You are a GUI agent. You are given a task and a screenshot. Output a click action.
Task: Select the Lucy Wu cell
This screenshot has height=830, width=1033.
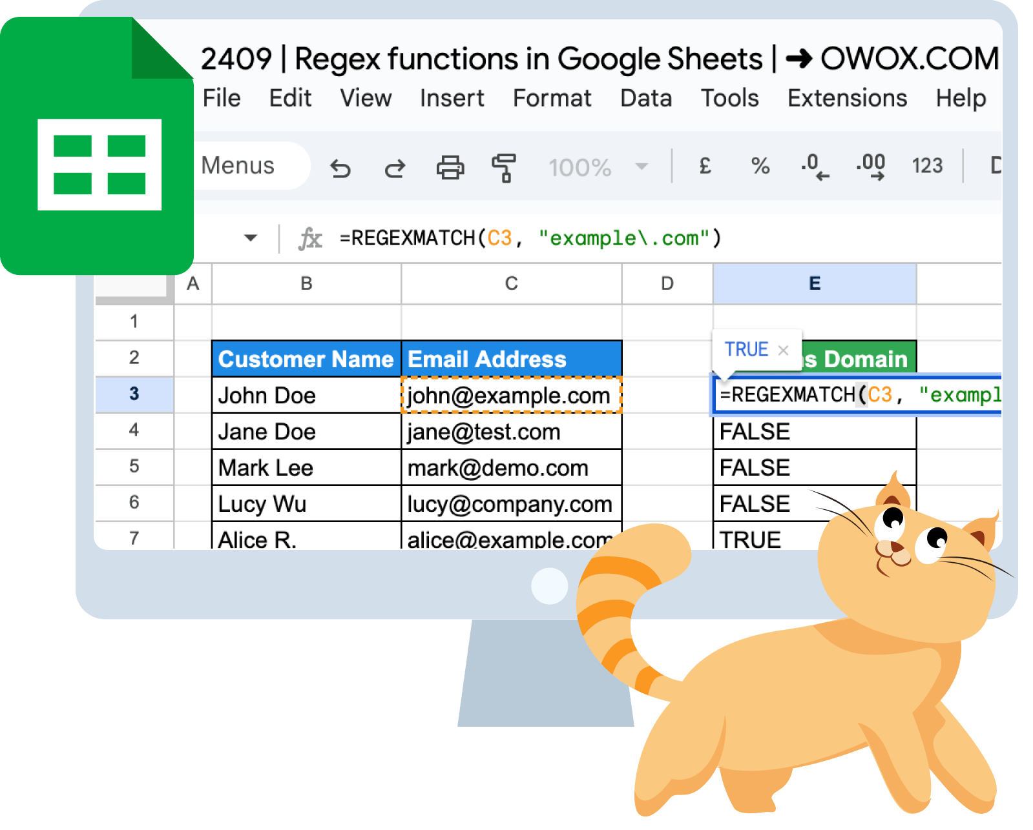[x=306, y=503]
